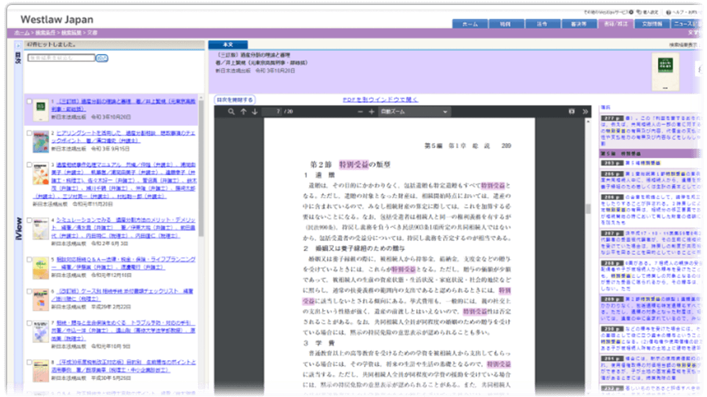The height and width of the screenshot is (397, 707).
Task: Switch to the 判例 tab
Action: coord(505,23)
